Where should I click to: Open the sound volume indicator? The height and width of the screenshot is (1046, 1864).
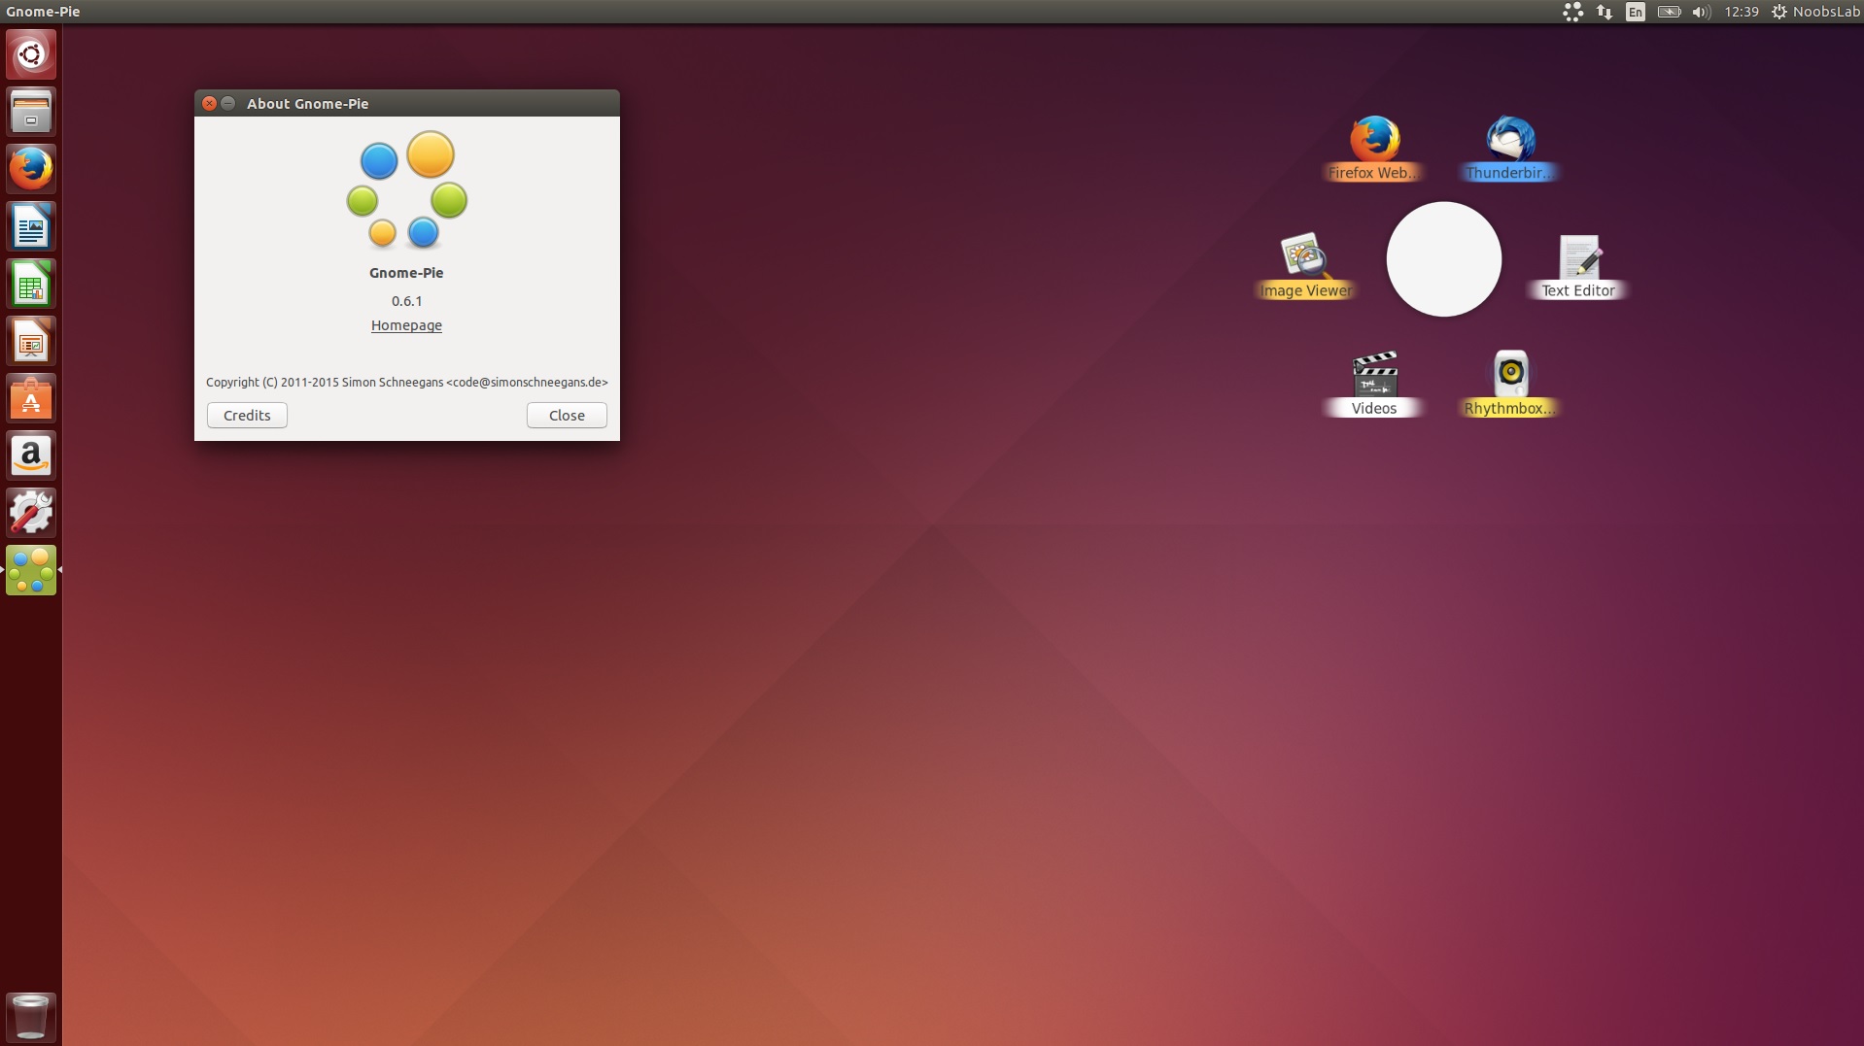1701,12
